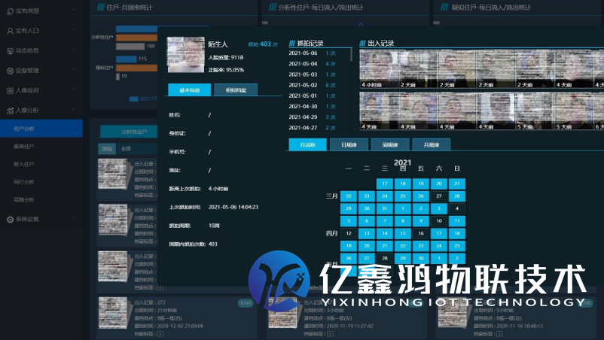
Task: Click the inactive calendar day 12
Action: tap(348, 233)
